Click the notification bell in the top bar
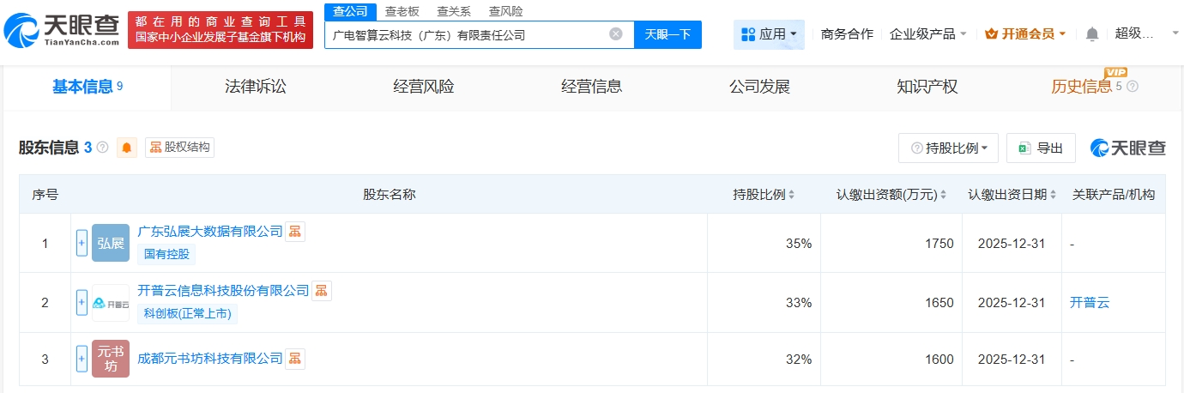Screen dimensions: 1184x393 [x=1091, y=34]
